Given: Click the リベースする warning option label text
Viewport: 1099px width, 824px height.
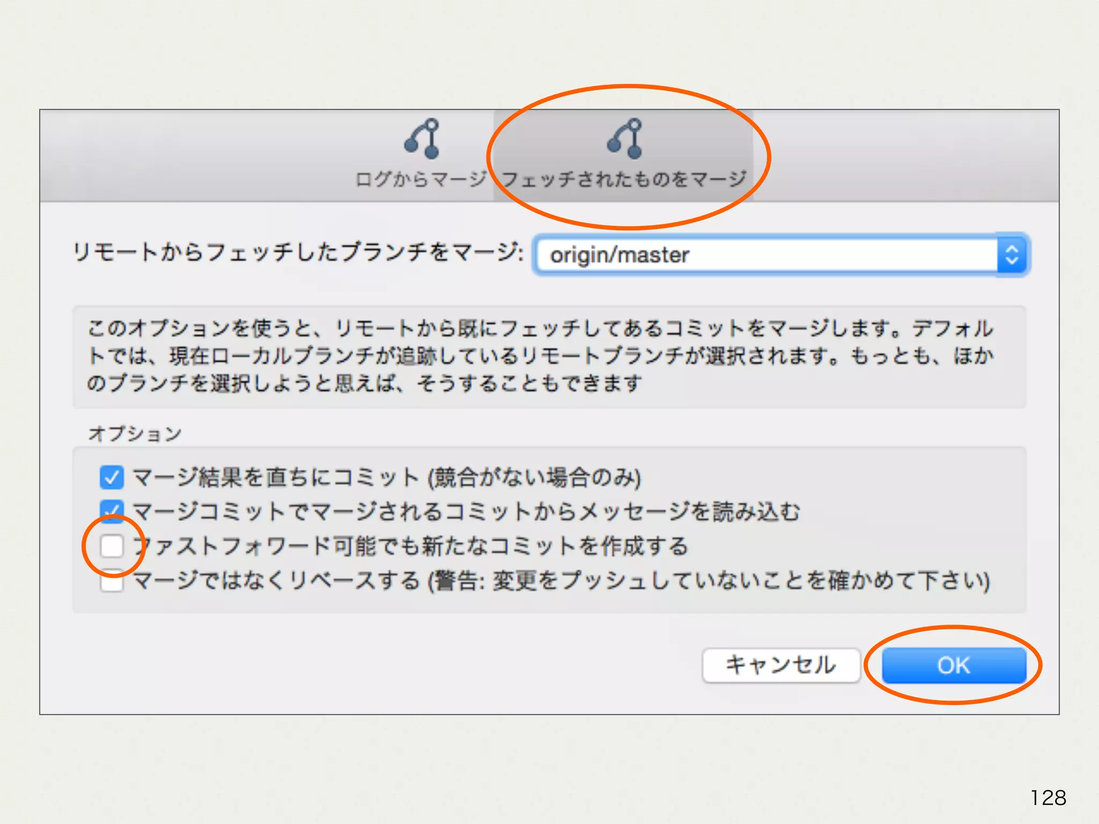Looking at the screenshot, I should click(561, 581).
